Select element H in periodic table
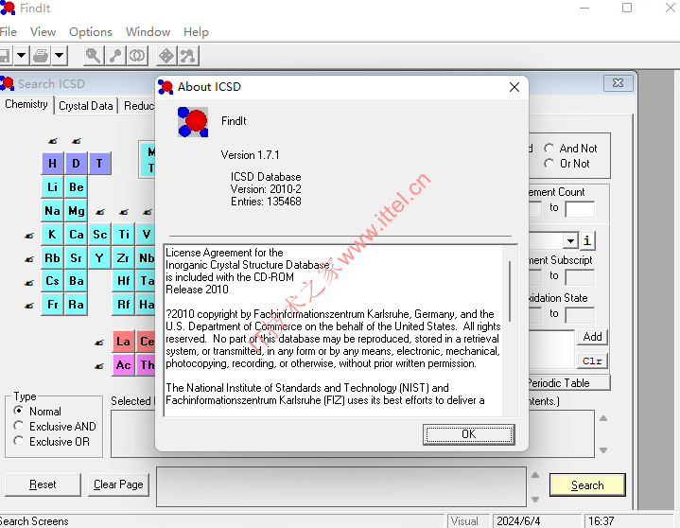 point(52,164)
